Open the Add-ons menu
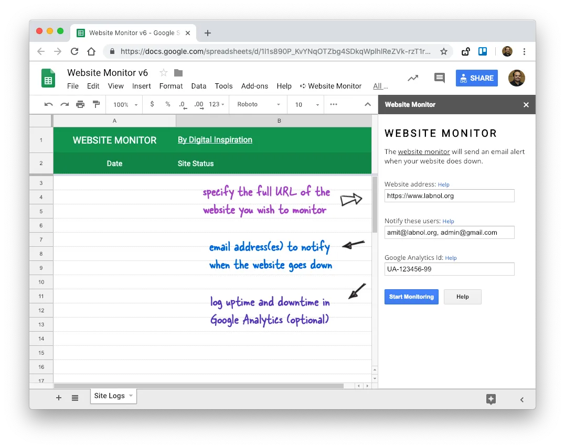The image size is (565, 448). (256, 86)
